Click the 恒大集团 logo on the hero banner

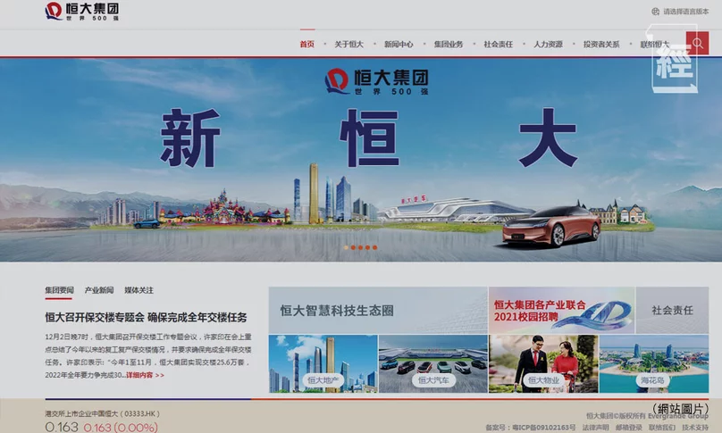click(x=377, y=81)
